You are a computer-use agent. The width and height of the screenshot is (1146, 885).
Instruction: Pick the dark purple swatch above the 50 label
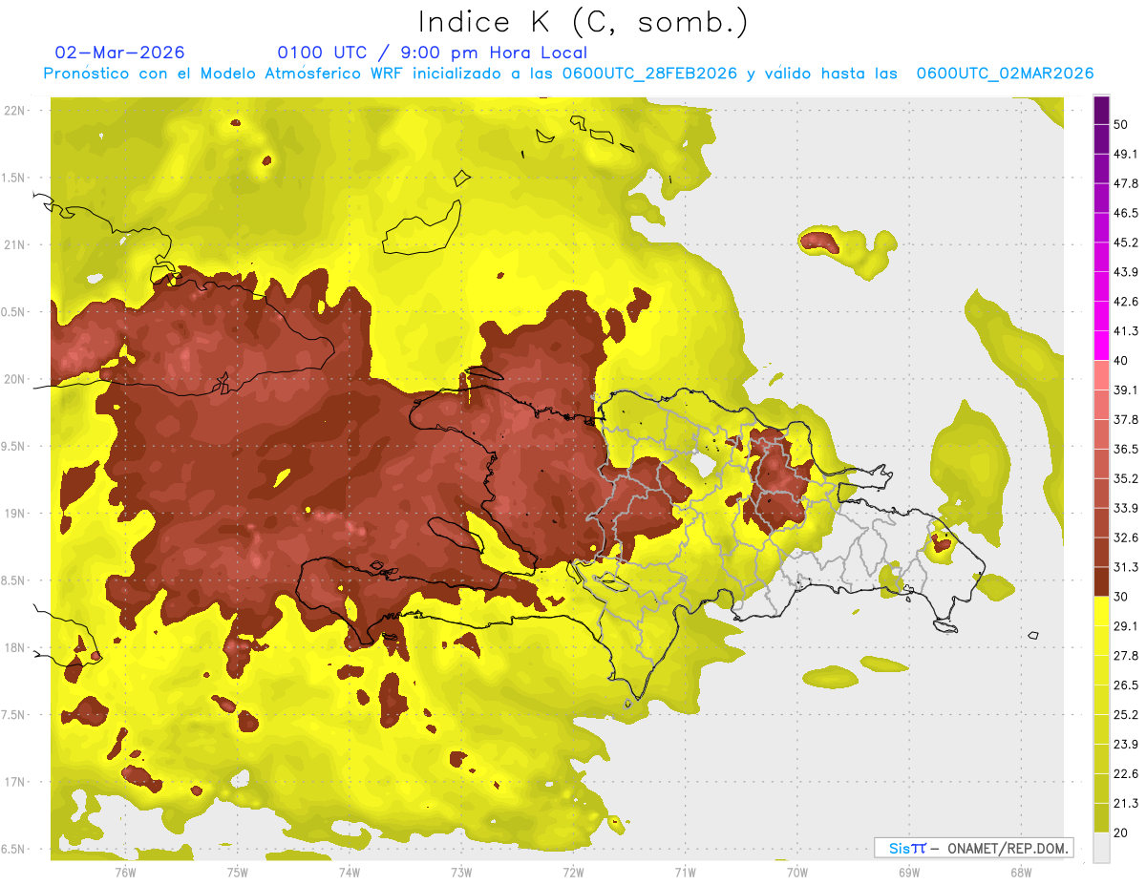click(x=1101, y=111)
